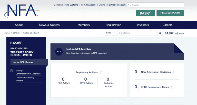Click the NFA ID: 0542570 text
The width and height of the screenshot is (197, 105).
19,49
